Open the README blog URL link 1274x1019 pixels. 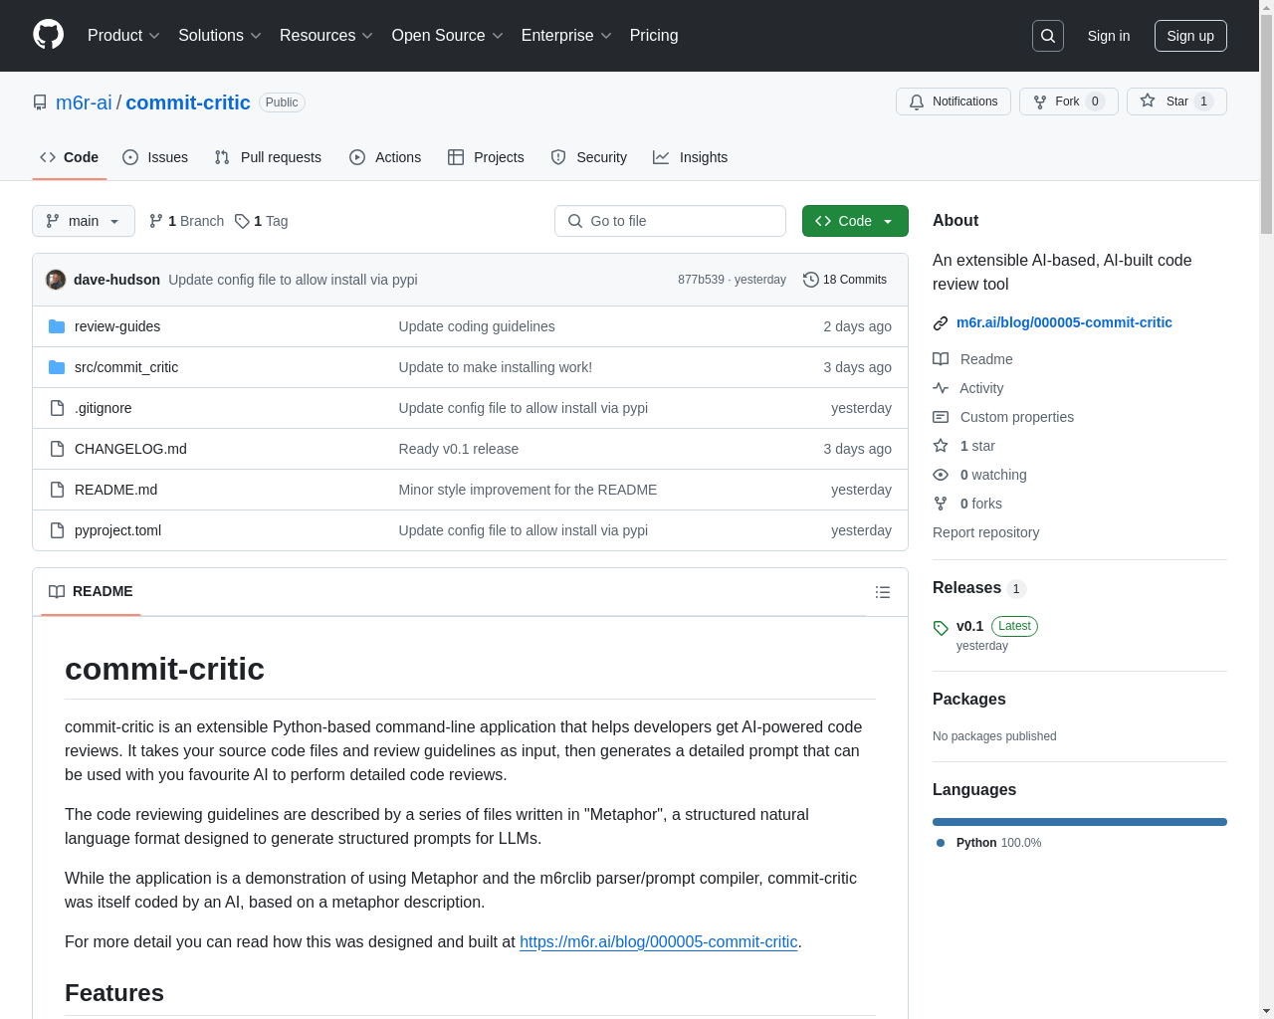659,941
